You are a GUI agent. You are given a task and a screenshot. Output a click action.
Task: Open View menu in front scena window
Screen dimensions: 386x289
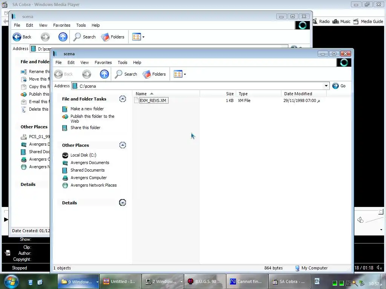point(84,62)
